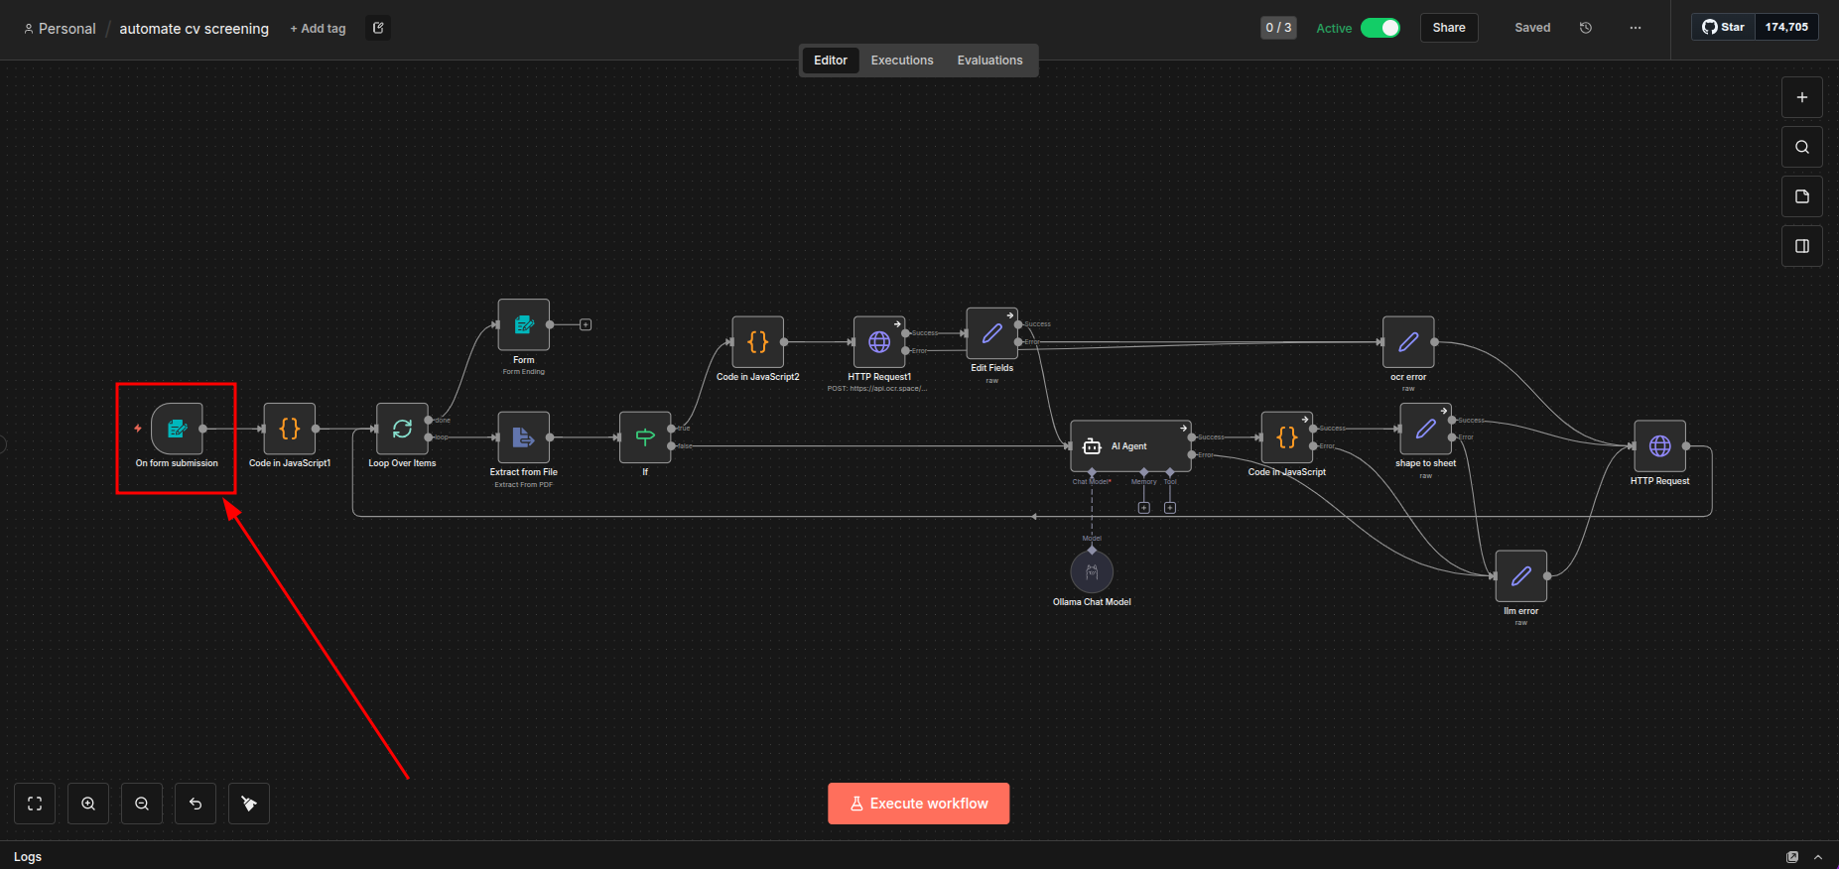Toggle the side panel layout icon

(x=1802, y=246)
